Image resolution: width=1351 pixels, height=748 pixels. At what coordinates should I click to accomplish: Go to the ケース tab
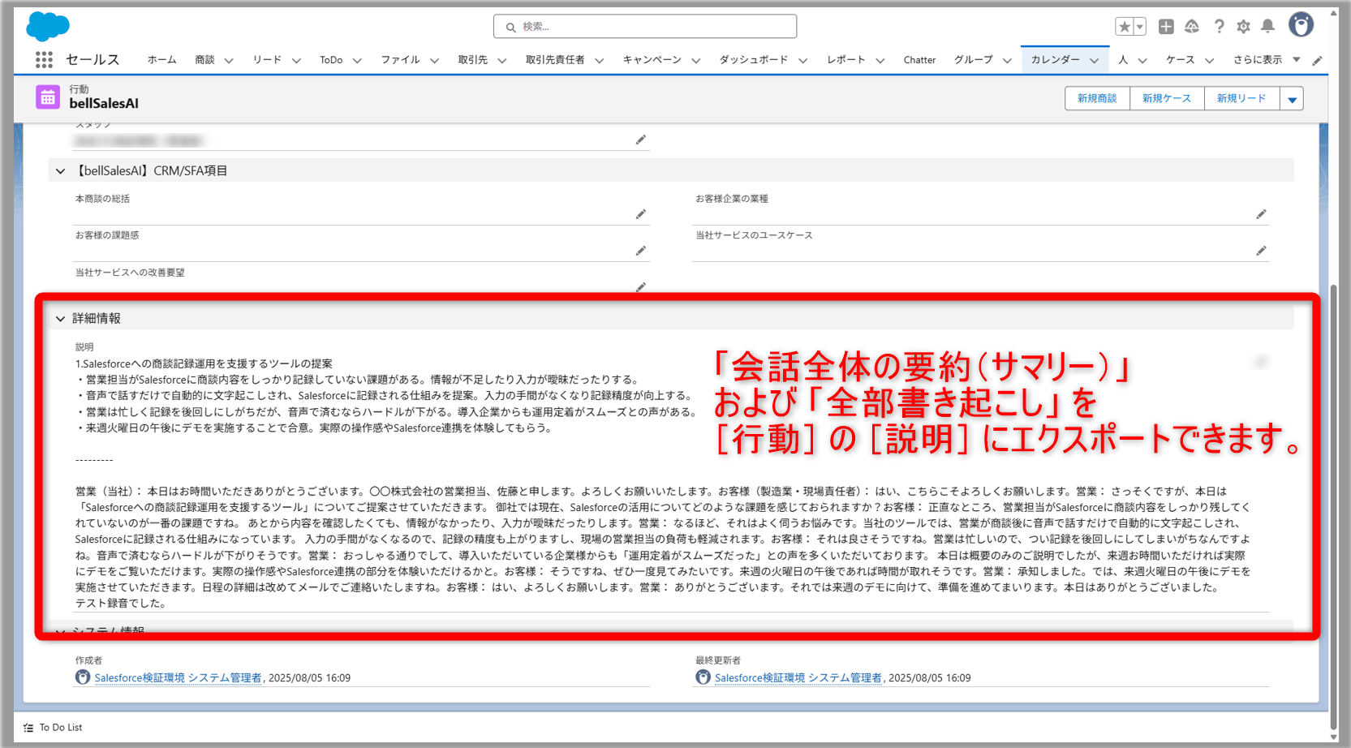[x=1180, y=60]
